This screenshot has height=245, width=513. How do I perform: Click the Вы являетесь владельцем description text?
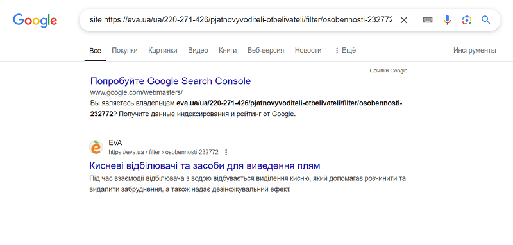(x=246, y=108)
